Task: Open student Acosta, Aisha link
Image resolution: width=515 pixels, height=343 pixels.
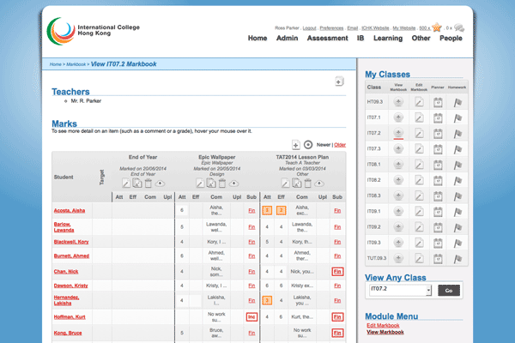Action: coord(71,210)
